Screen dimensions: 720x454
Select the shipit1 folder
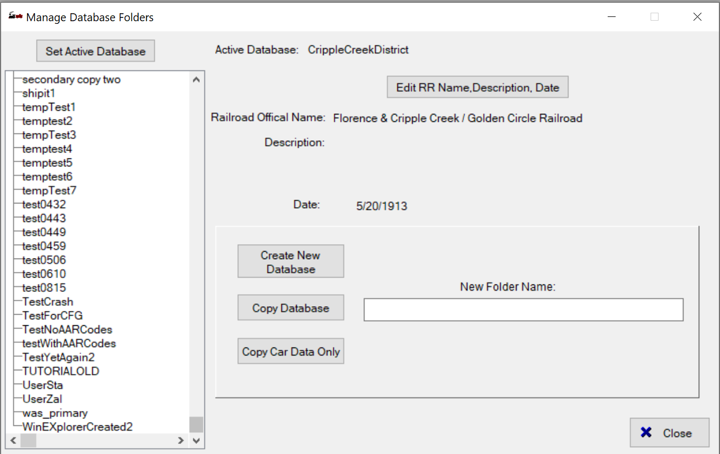(39, 93)
